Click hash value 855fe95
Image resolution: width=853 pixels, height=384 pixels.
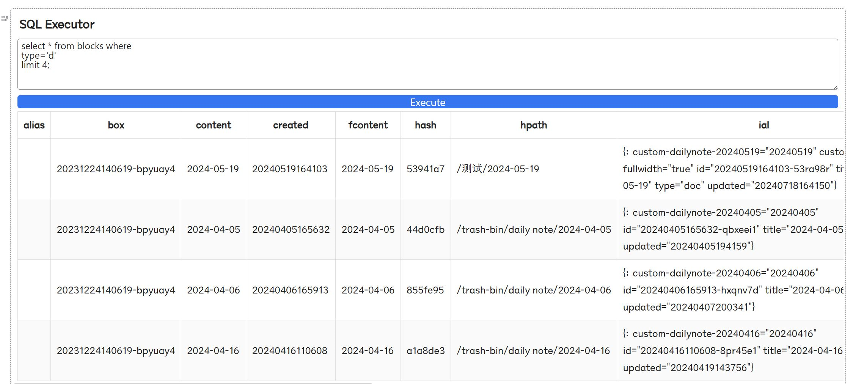pos(425,290)
